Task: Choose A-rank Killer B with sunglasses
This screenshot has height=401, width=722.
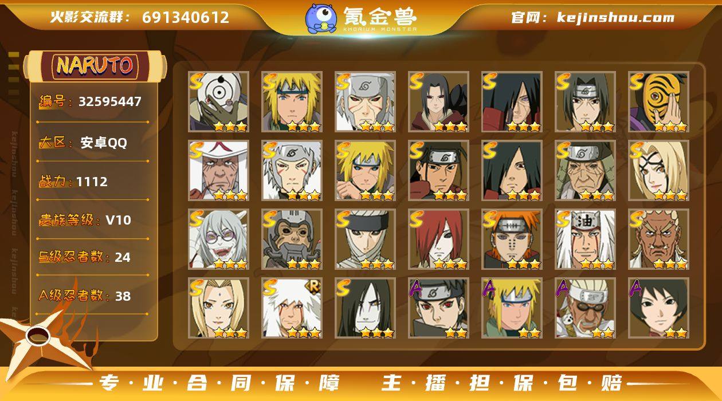Action: [x=586, y=308]
